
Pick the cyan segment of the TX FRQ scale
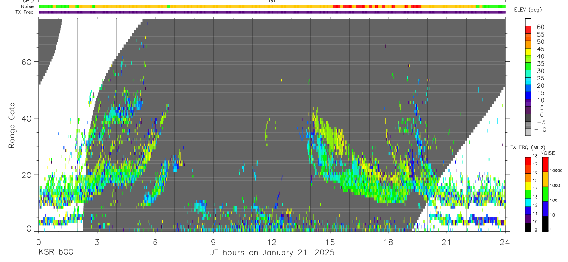pos(528,202)
